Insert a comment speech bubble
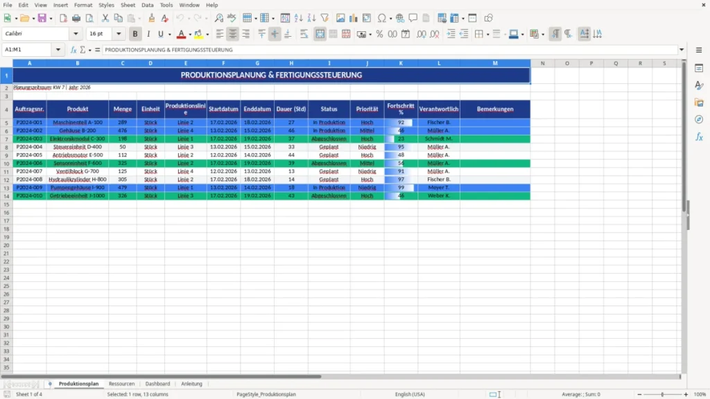The width and height of the screenshot is (710, 399). click(x=413, y=18)
